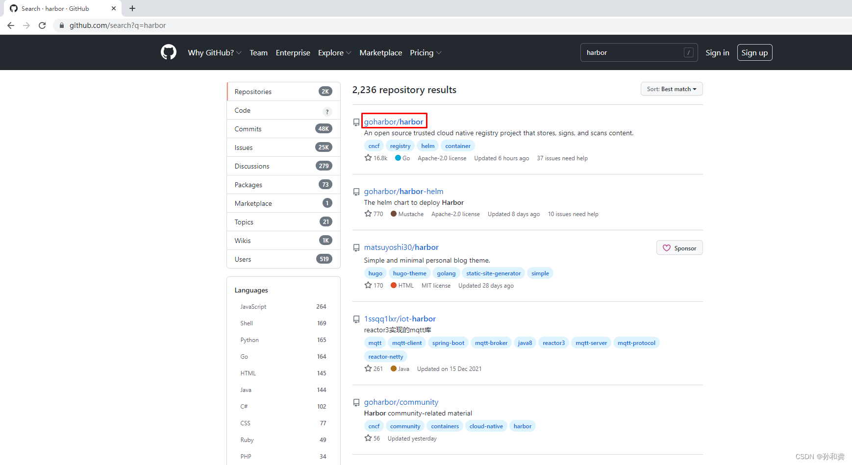
Task: Click star icon for goharbor/harbor 16.8k
Action: tap(368, 158)
